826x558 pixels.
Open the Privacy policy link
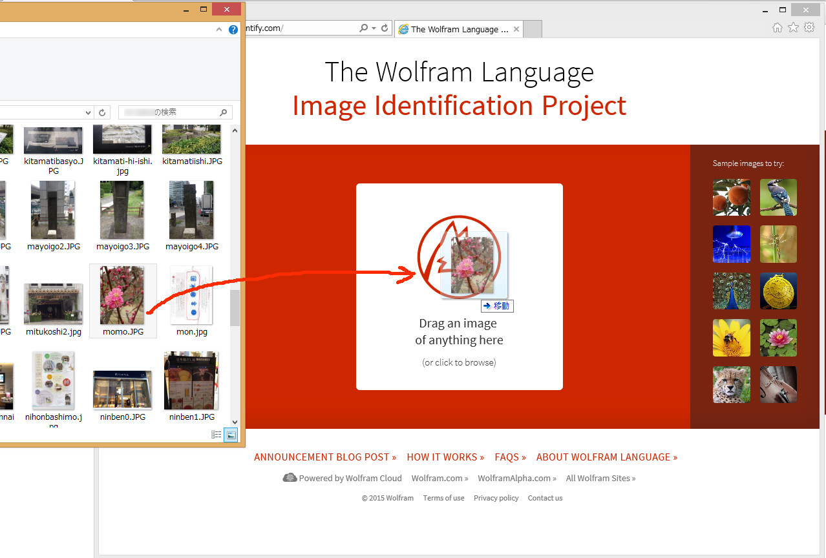[496, 498]
